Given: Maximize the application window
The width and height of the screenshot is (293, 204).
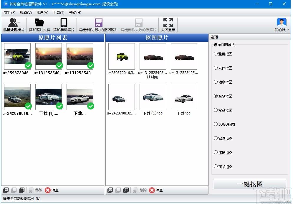Looking at the screenshot, I should point(271,4).
